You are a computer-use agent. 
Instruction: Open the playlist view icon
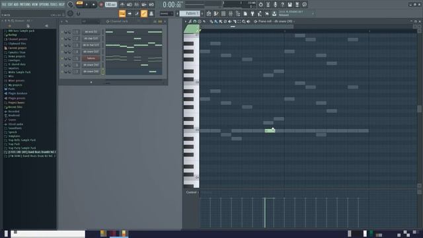click(209, 13)
